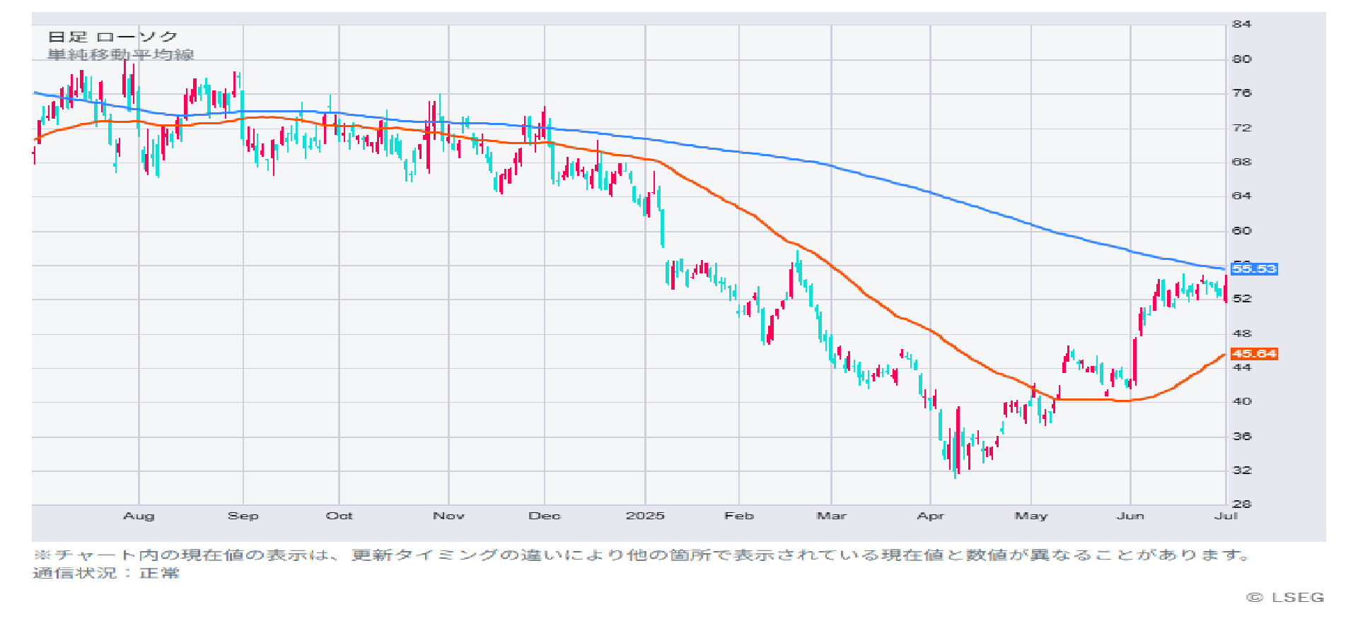Click the 84 price axis value
This screenshot has height=621, width=1353.
coord(1242,24)
